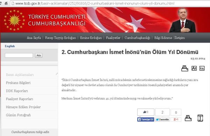Click the browser home icon

pos(6,3)
